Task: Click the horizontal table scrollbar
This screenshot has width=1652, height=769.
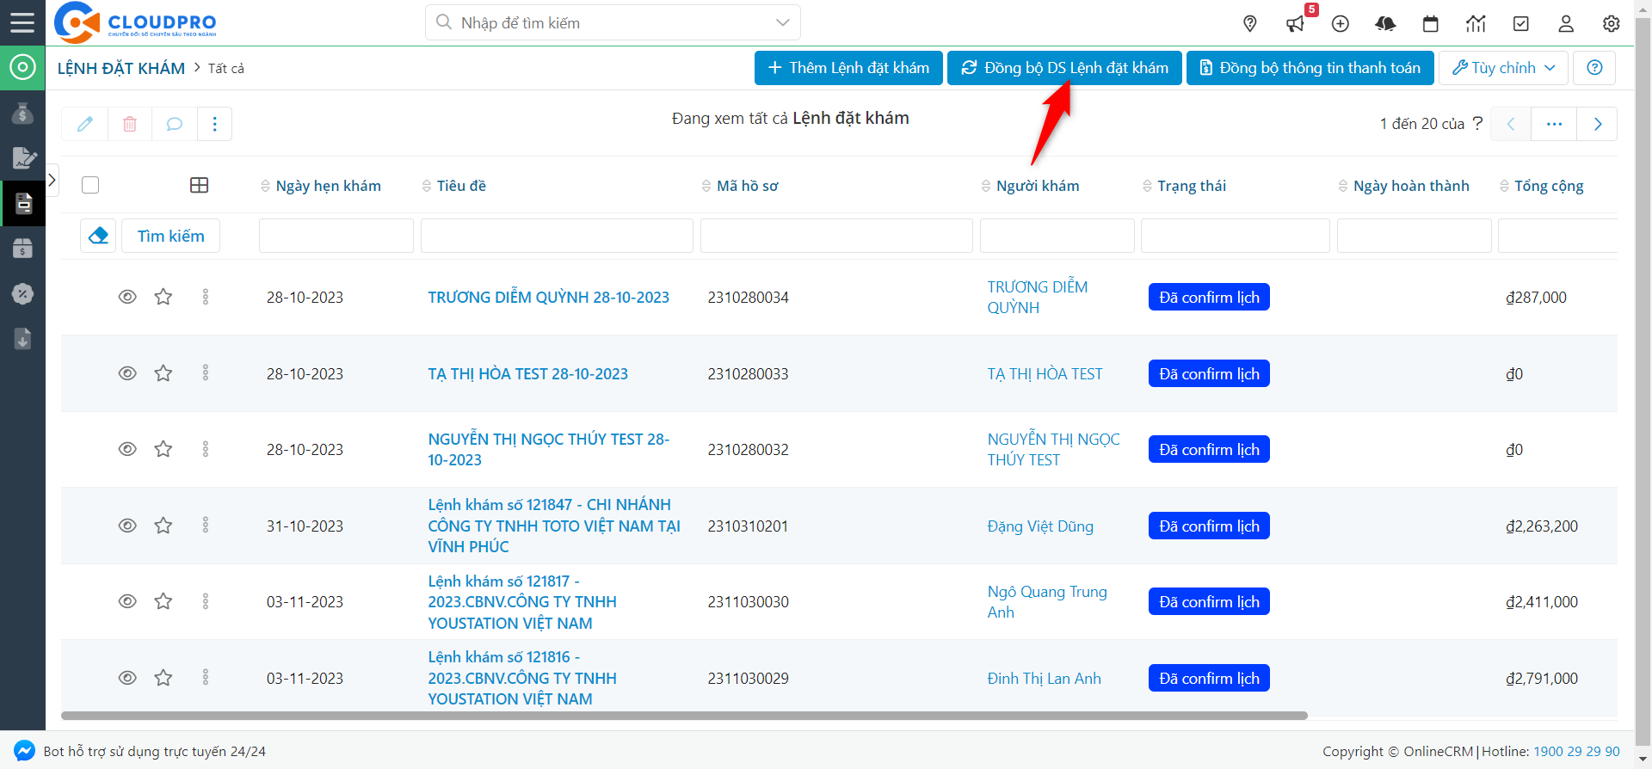Action: 684,716
